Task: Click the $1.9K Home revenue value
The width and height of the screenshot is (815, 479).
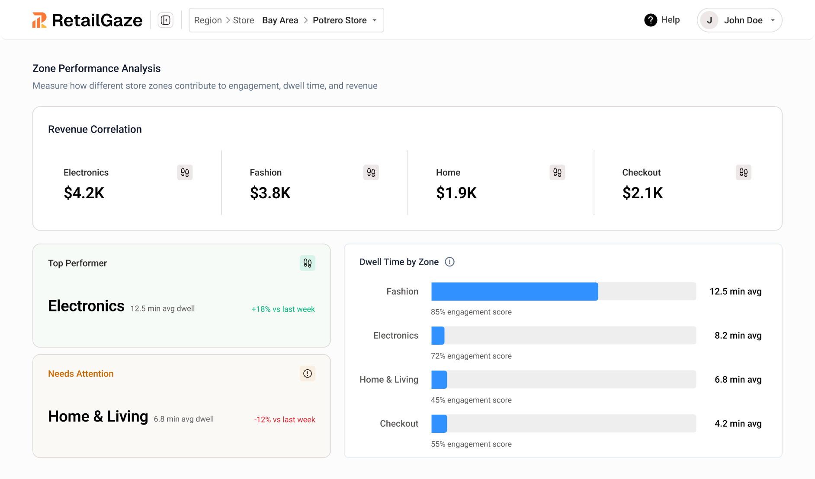Action: pyautogui.click(x=456, y=193)
